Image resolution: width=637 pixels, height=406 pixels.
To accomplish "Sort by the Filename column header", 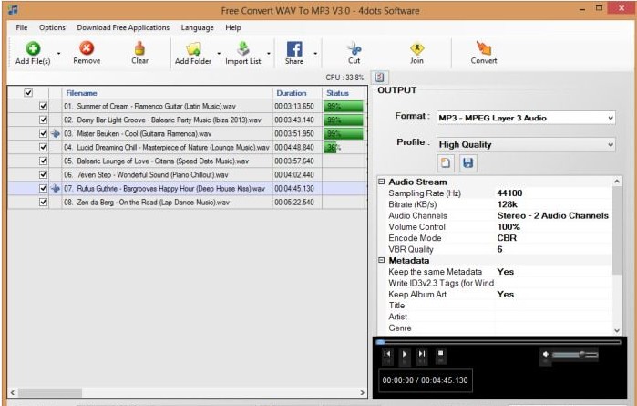I will [x=167, y=93].
